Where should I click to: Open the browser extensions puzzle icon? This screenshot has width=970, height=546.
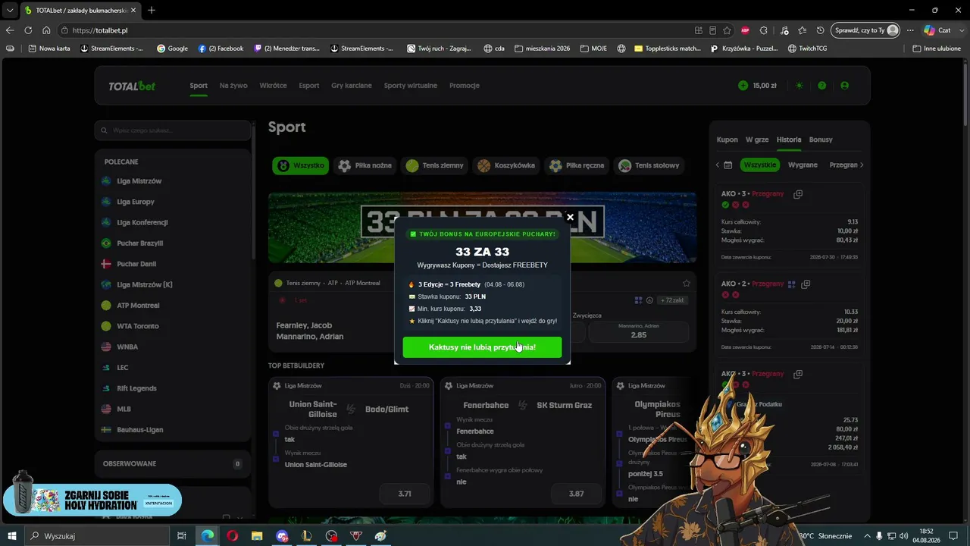pyautogui.click(x=764, y=30)
